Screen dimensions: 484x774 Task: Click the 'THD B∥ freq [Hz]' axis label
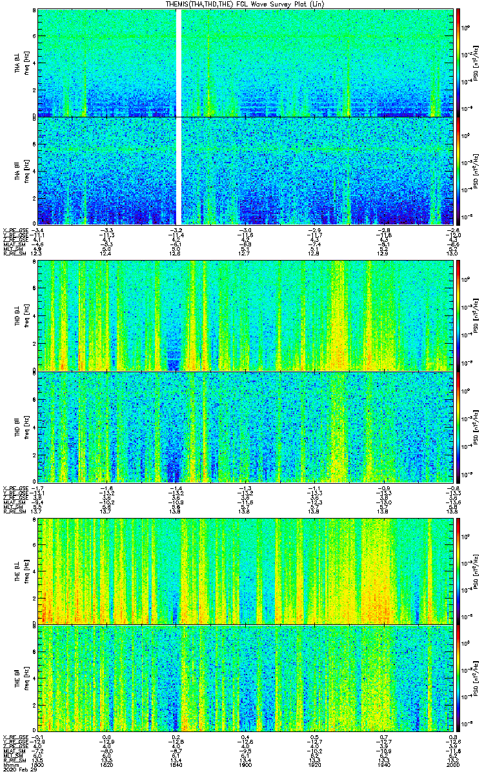tap(22, 426)
